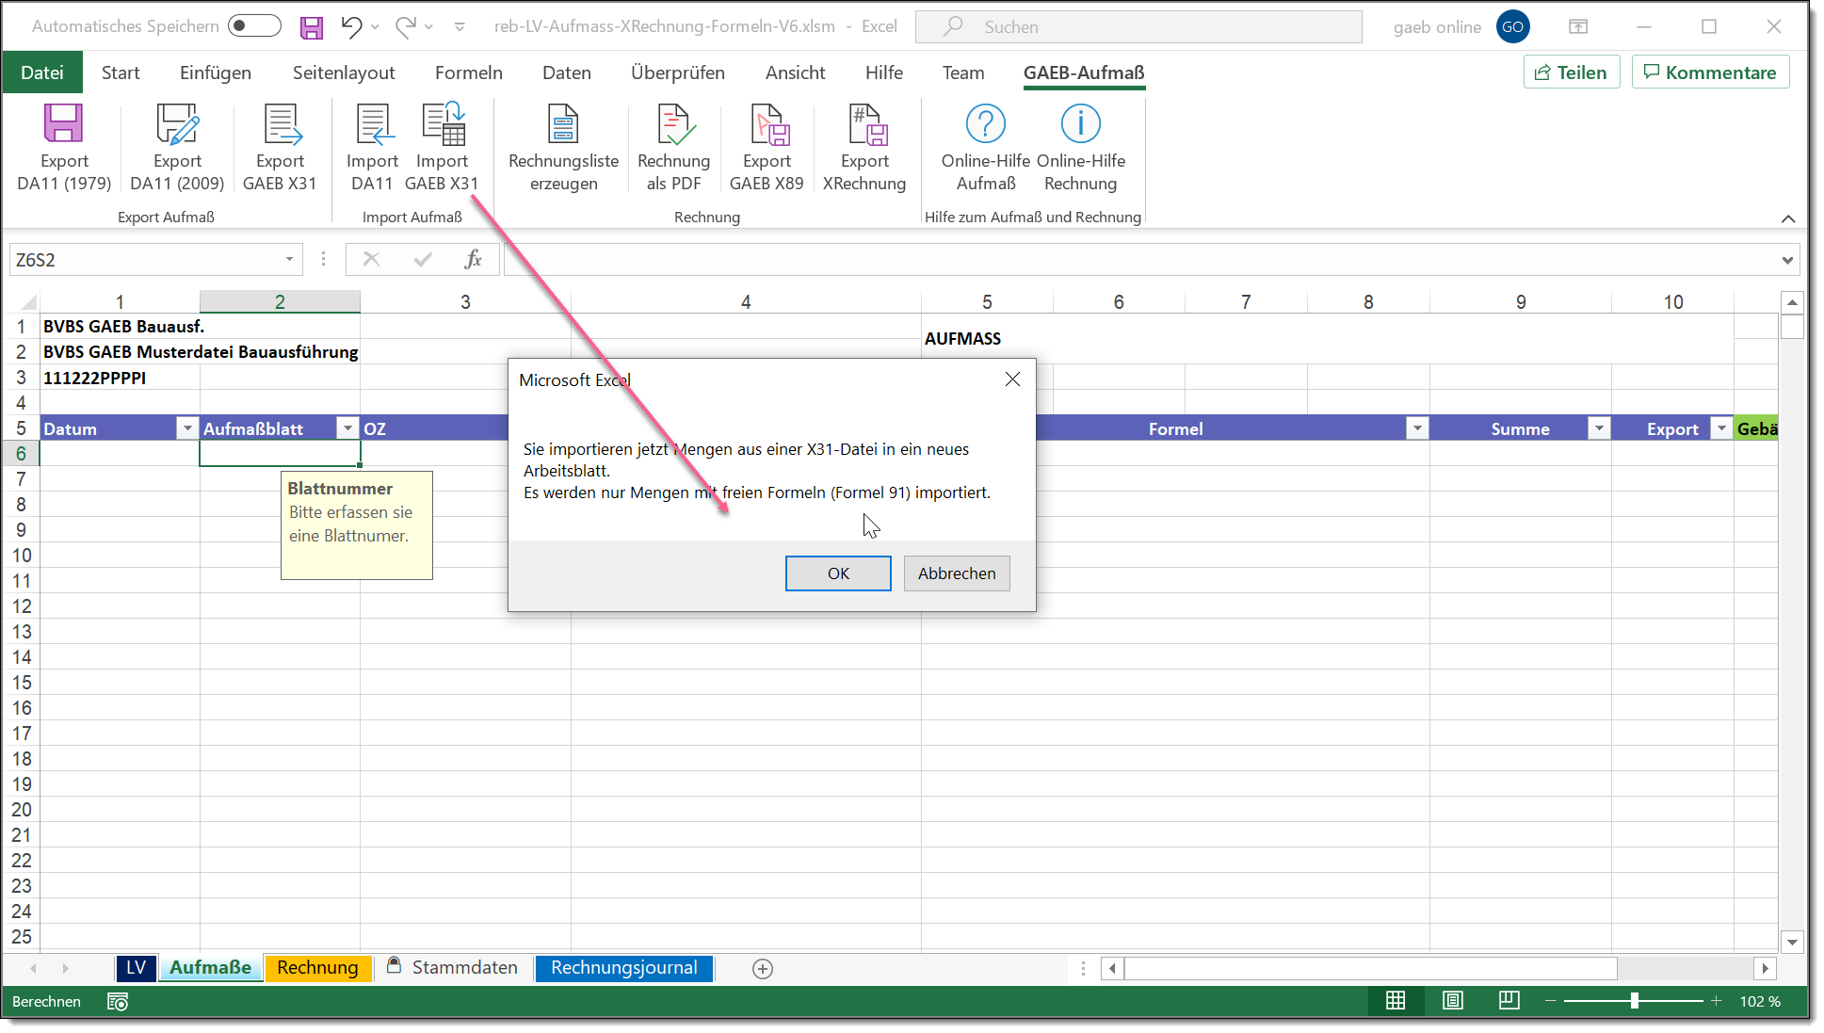
Task: Toggle Automatisches Speichern switch
Action: (x=254, y=26)
